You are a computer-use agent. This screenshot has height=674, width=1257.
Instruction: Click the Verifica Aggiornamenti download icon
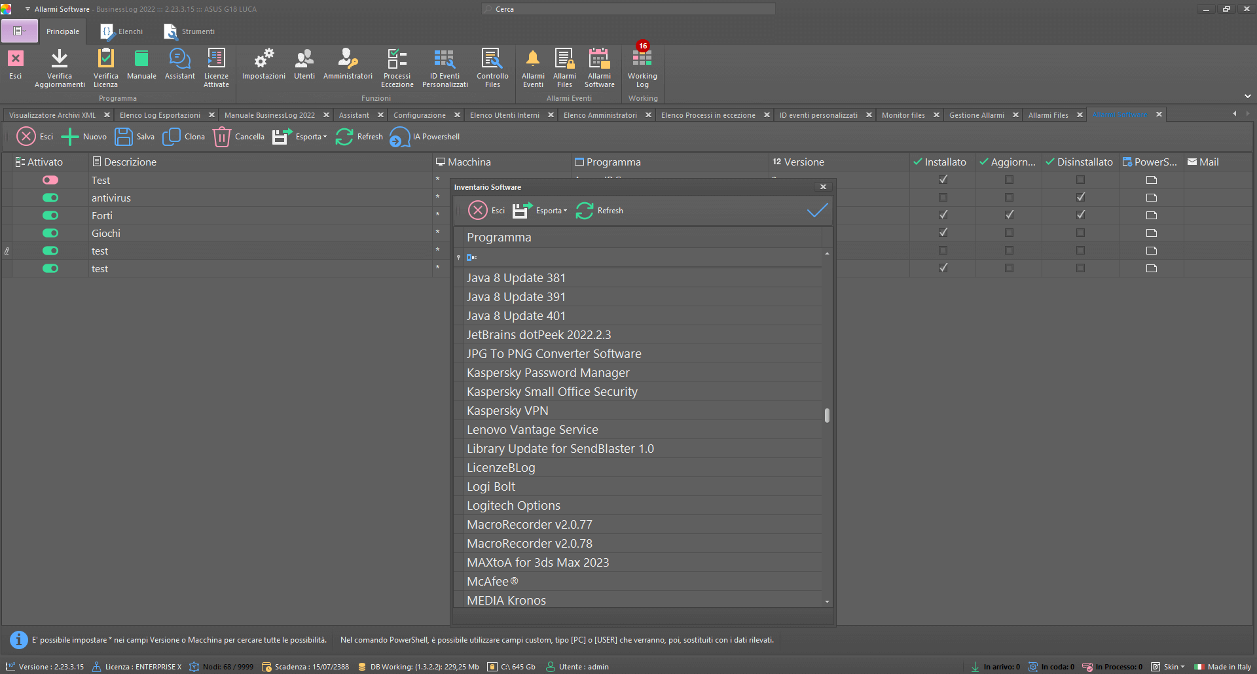coord(60,59)
